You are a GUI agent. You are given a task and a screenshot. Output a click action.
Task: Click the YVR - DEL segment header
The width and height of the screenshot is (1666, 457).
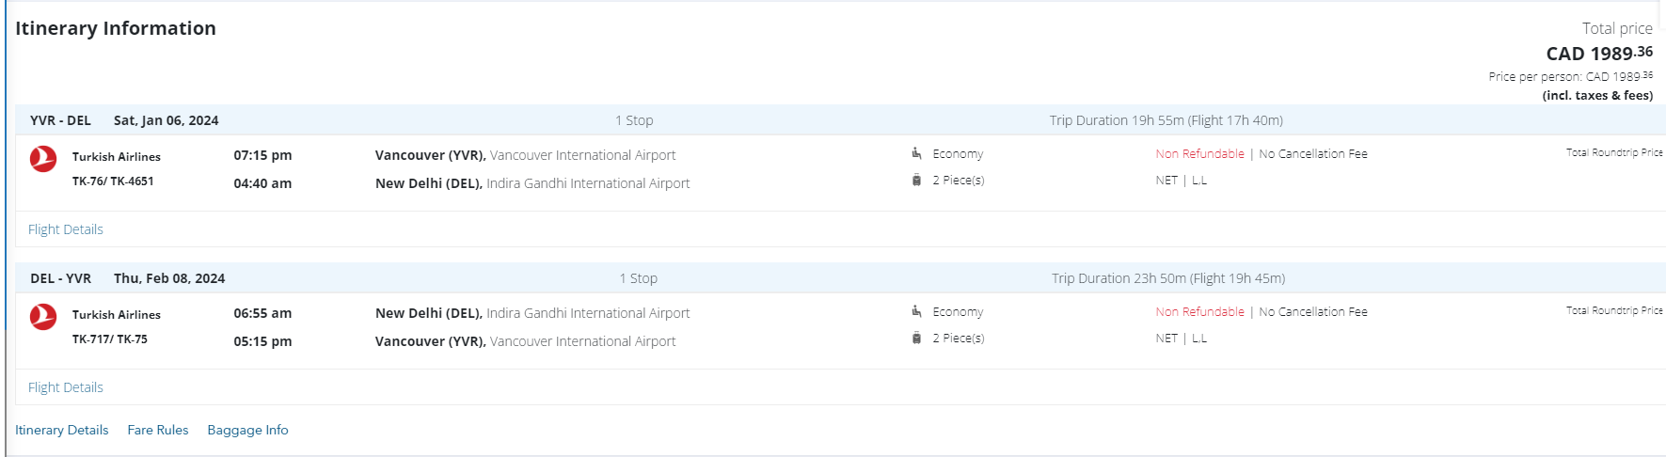click(60, 120)
